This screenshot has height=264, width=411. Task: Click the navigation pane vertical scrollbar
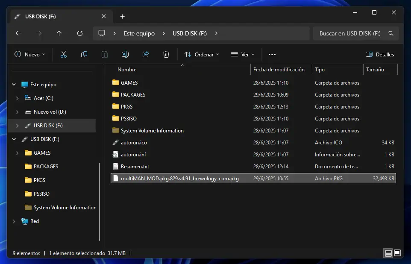(x=100, y=202)
